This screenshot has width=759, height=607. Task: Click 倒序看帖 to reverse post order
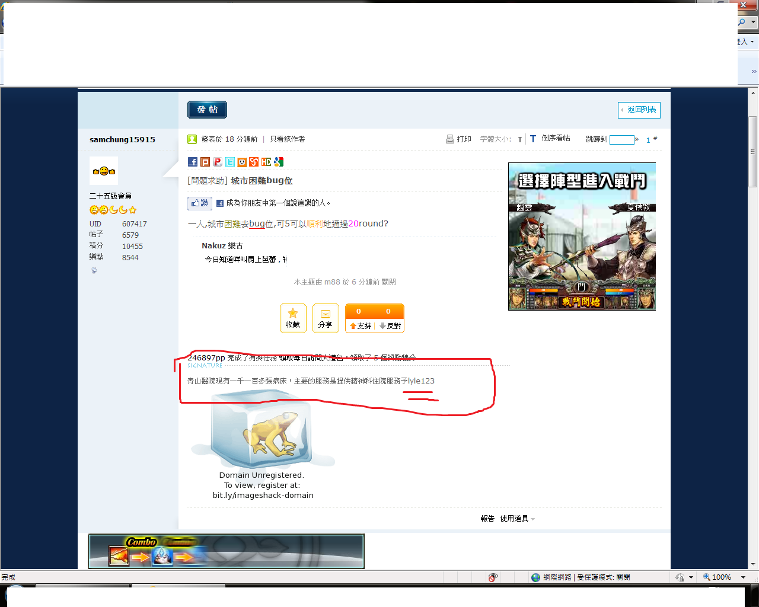(x=556, y=138)
